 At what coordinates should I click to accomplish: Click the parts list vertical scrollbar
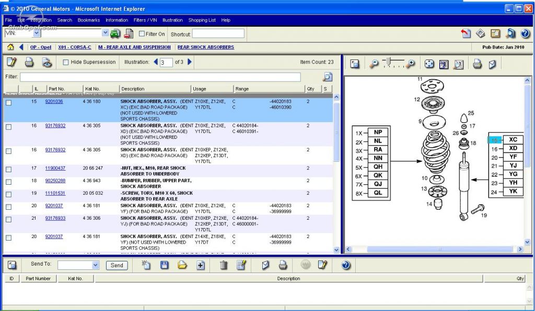pyautogui.click(x=336, y=131)
